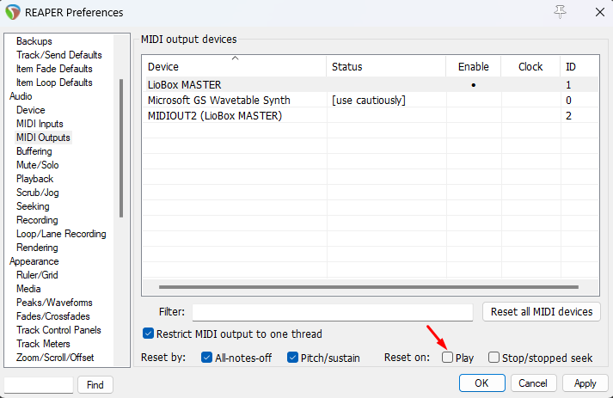The image size is (613, 398).
Task: Open the Recording settings page
Action: pos(37,220)
